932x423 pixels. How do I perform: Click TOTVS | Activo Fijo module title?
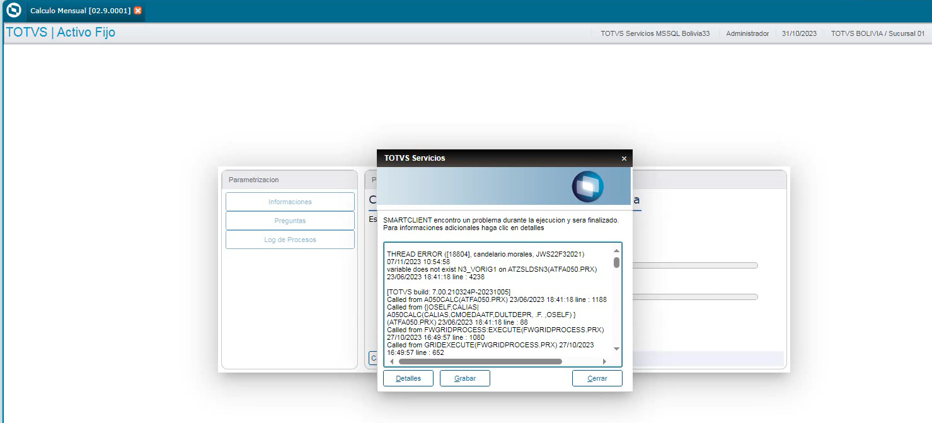coord(60,32)
